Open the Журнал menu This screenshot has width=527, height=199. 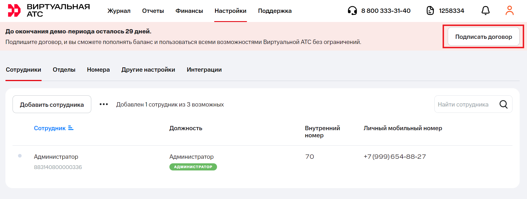tap(119, 11)
